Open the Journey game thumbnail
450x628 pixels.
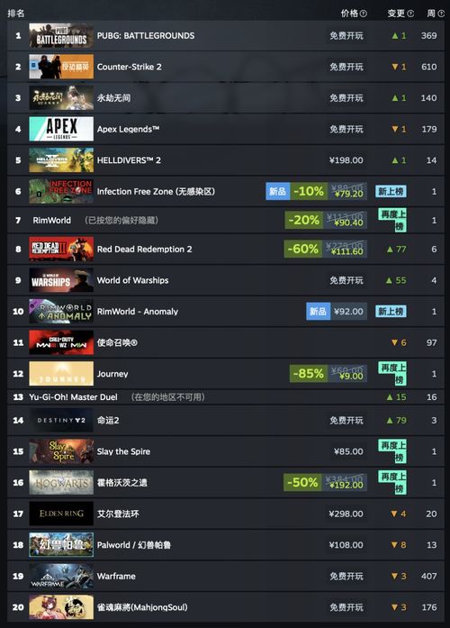pos(61,374)
